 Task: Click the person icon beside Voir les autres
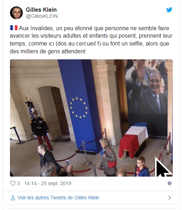[x=13, y=198]
